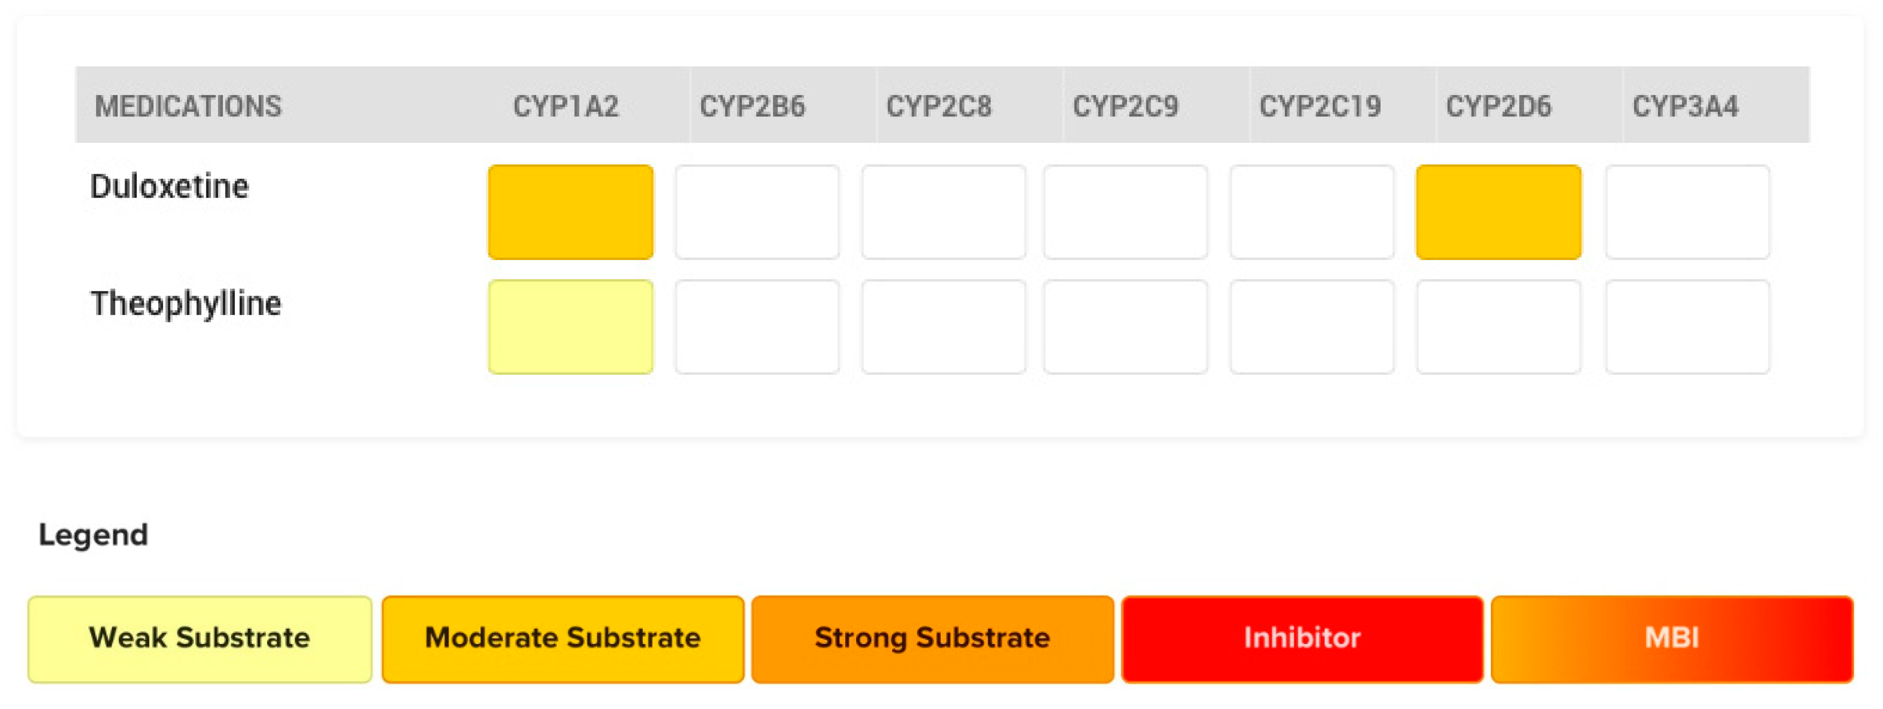Click the empty Theophylline CYP2D6 cell

(1498, 327)
